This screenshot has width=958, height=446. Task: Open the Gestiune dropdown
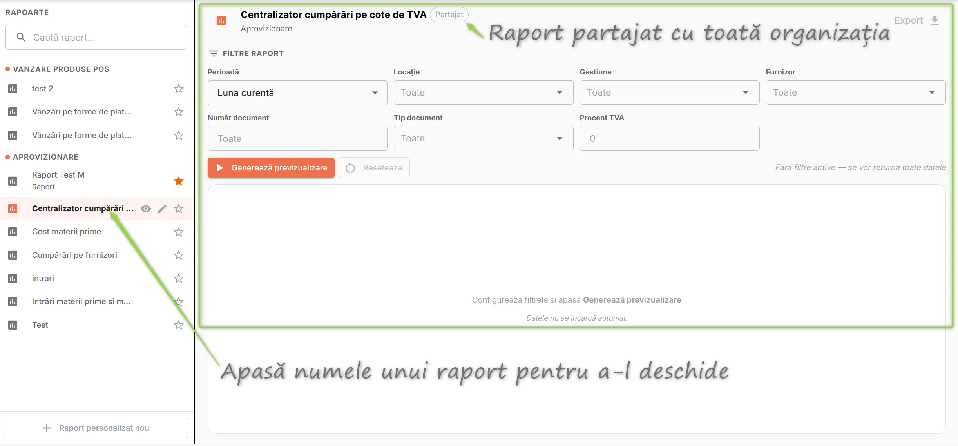670,92
